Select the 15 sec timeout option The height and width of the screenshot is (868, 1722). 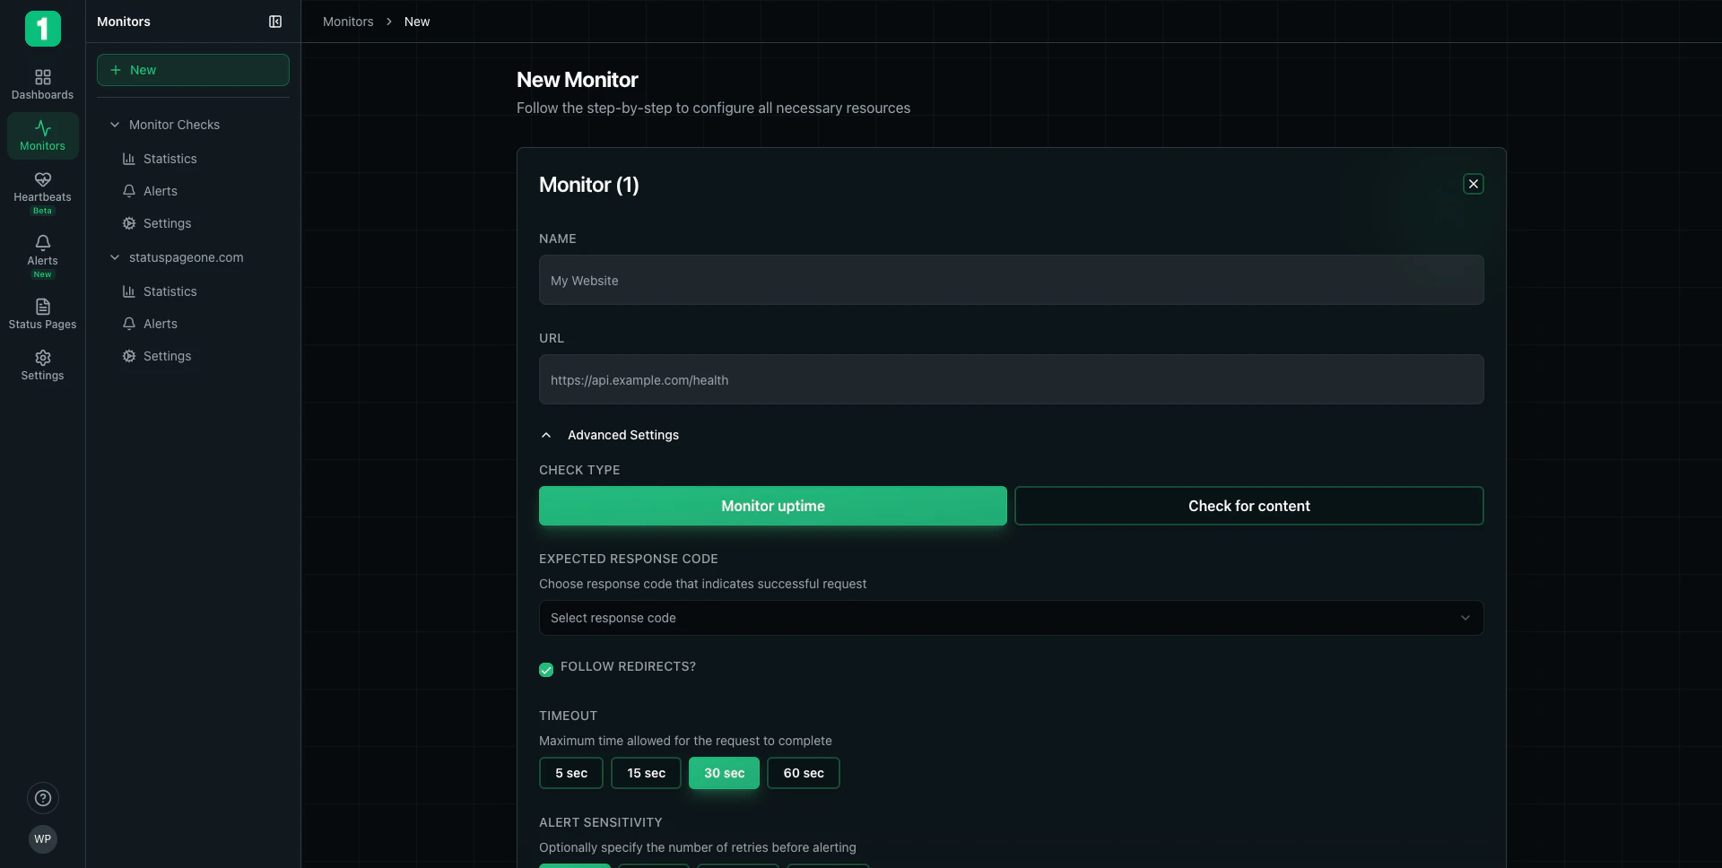pos(646,773)
